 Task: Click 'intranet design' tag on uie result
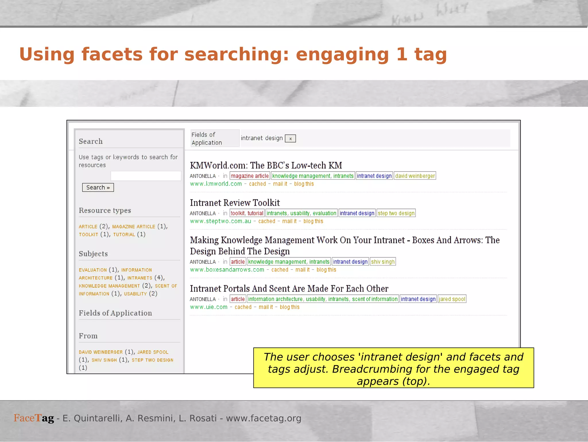coord(418,299)
